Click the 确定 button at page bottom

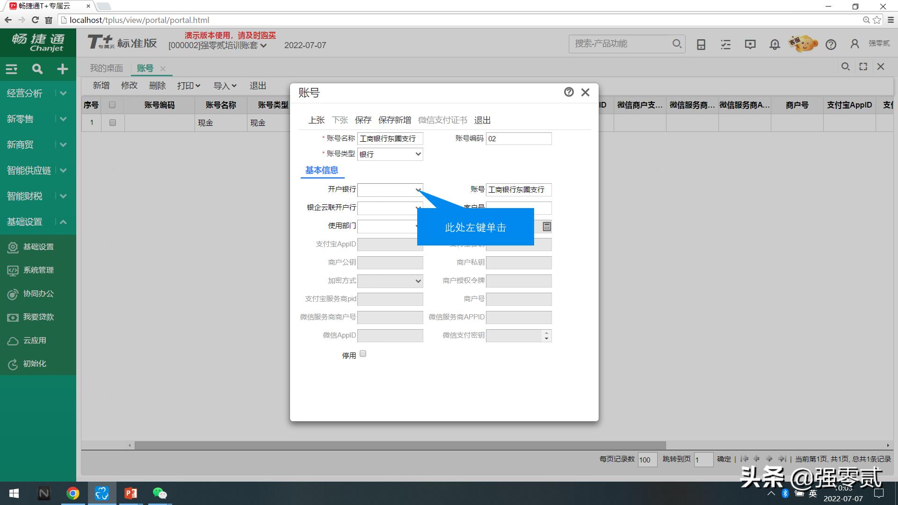pos(724,459)
